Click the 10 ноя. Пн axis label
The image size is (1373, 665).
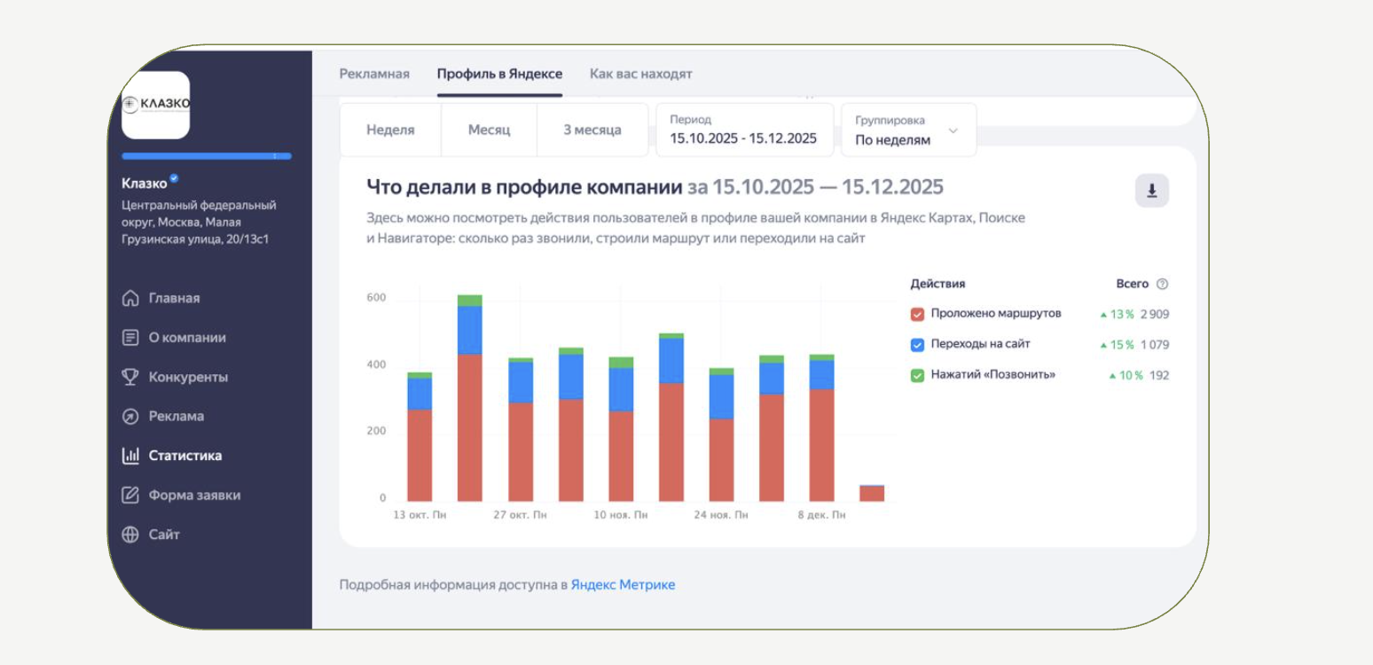(x=621, y=515)
